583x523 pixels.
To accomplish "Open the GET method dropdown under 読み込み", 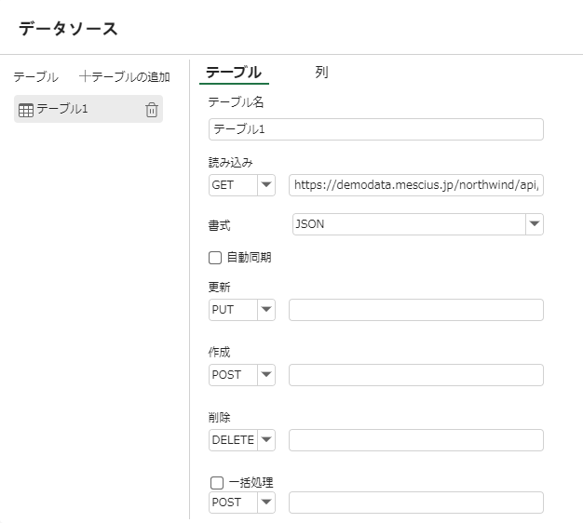I will pyautogui.click(x=265, y=185).
